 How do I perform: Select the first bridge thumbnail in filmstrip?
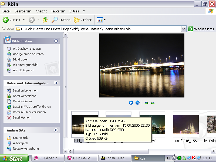78,124
